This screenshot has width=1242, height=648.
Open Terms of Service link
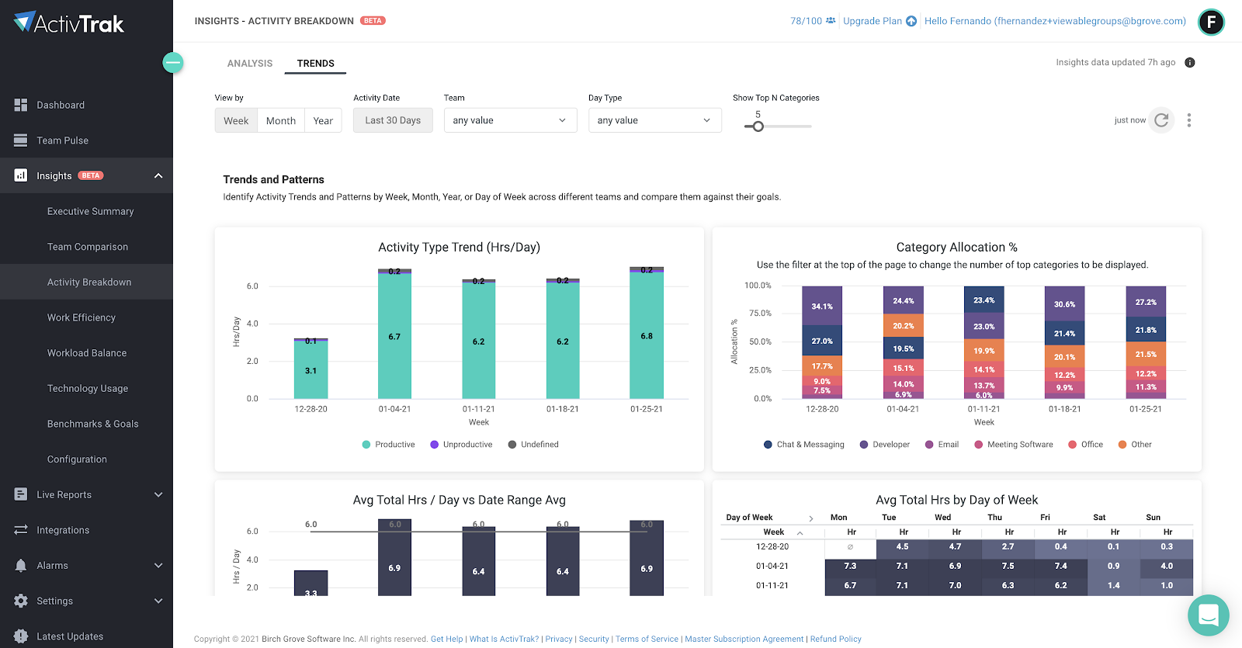pyautogui.click(x=647, y=639)
